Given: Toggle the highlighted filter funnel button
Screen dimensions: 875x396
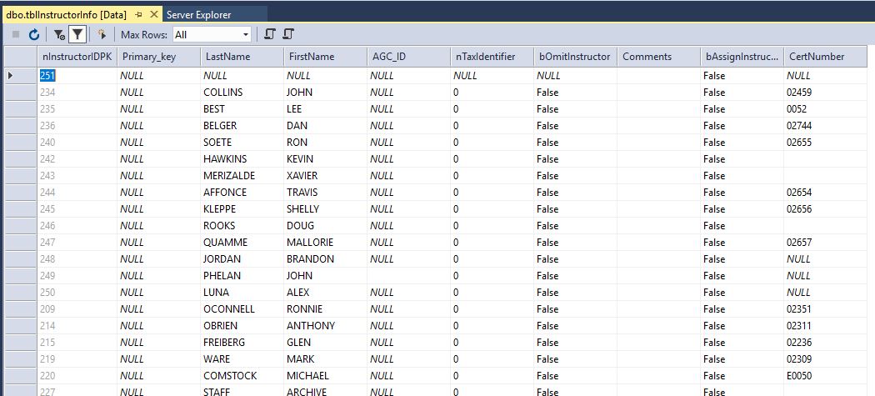Looking at the screenshot, I should coord(77,35).
